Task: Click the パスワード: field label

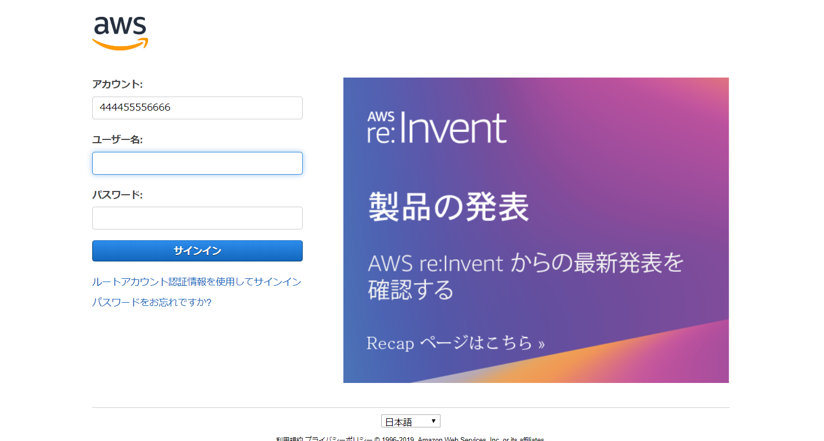Action: (x=117, y=195)
